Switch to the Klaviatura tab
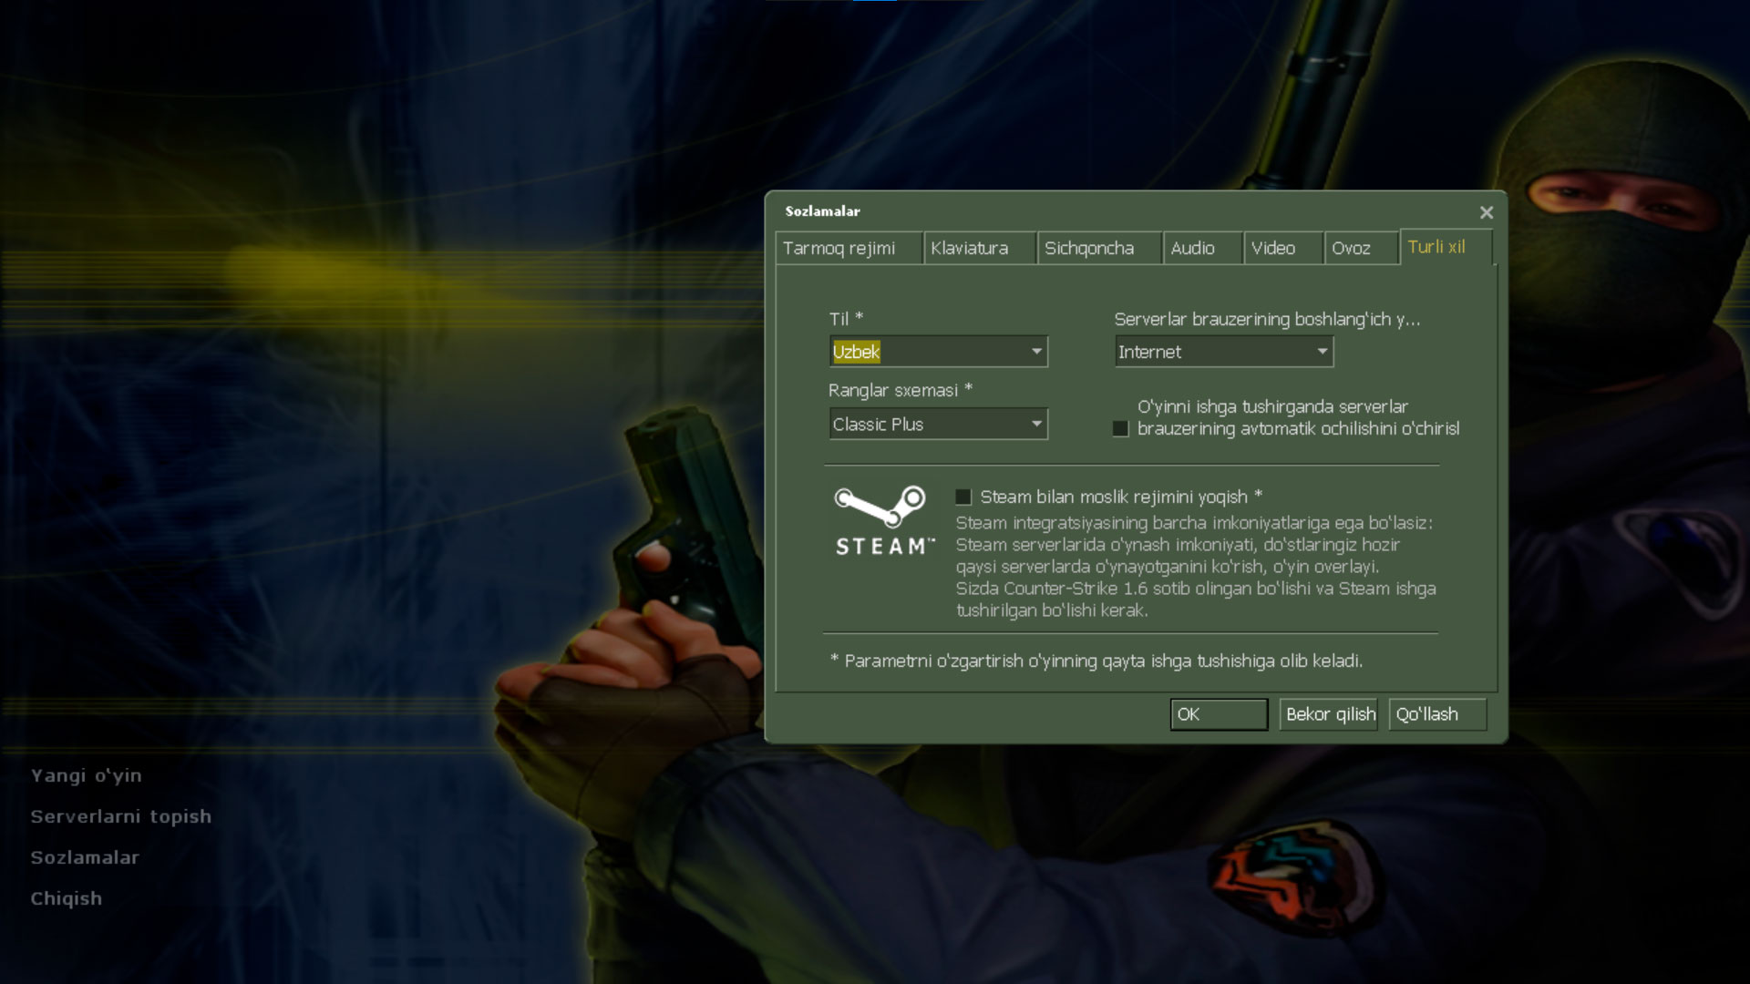1750x984 pixels. point(980,248)
